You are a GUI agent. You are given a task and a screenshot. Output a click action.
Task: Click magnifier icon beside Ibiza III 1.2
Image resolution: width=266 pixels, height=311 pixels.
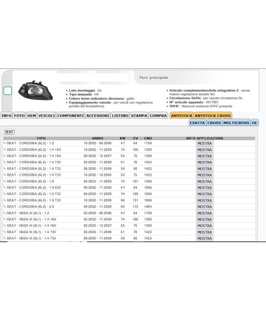5,213
